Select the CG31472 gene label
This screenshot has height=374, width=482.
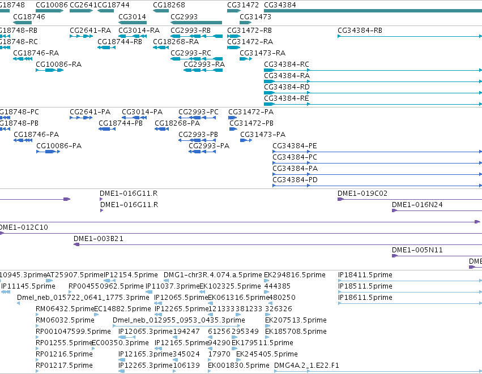point(243,5)
